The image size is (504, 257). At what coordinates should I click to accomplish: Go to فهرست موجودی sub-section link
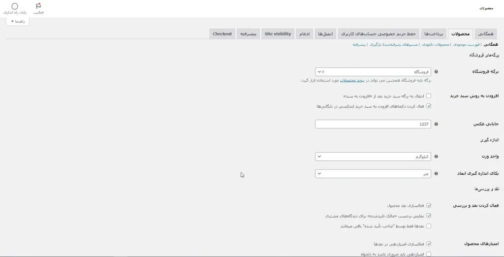pyautogui.click(x=466, y=45)
